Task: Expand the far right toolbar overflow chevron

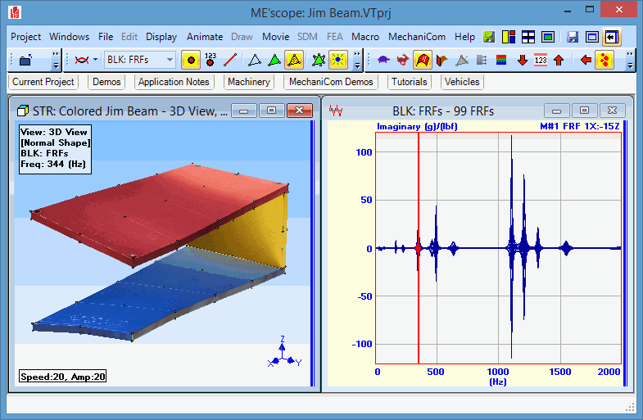Action: [630, 60]
